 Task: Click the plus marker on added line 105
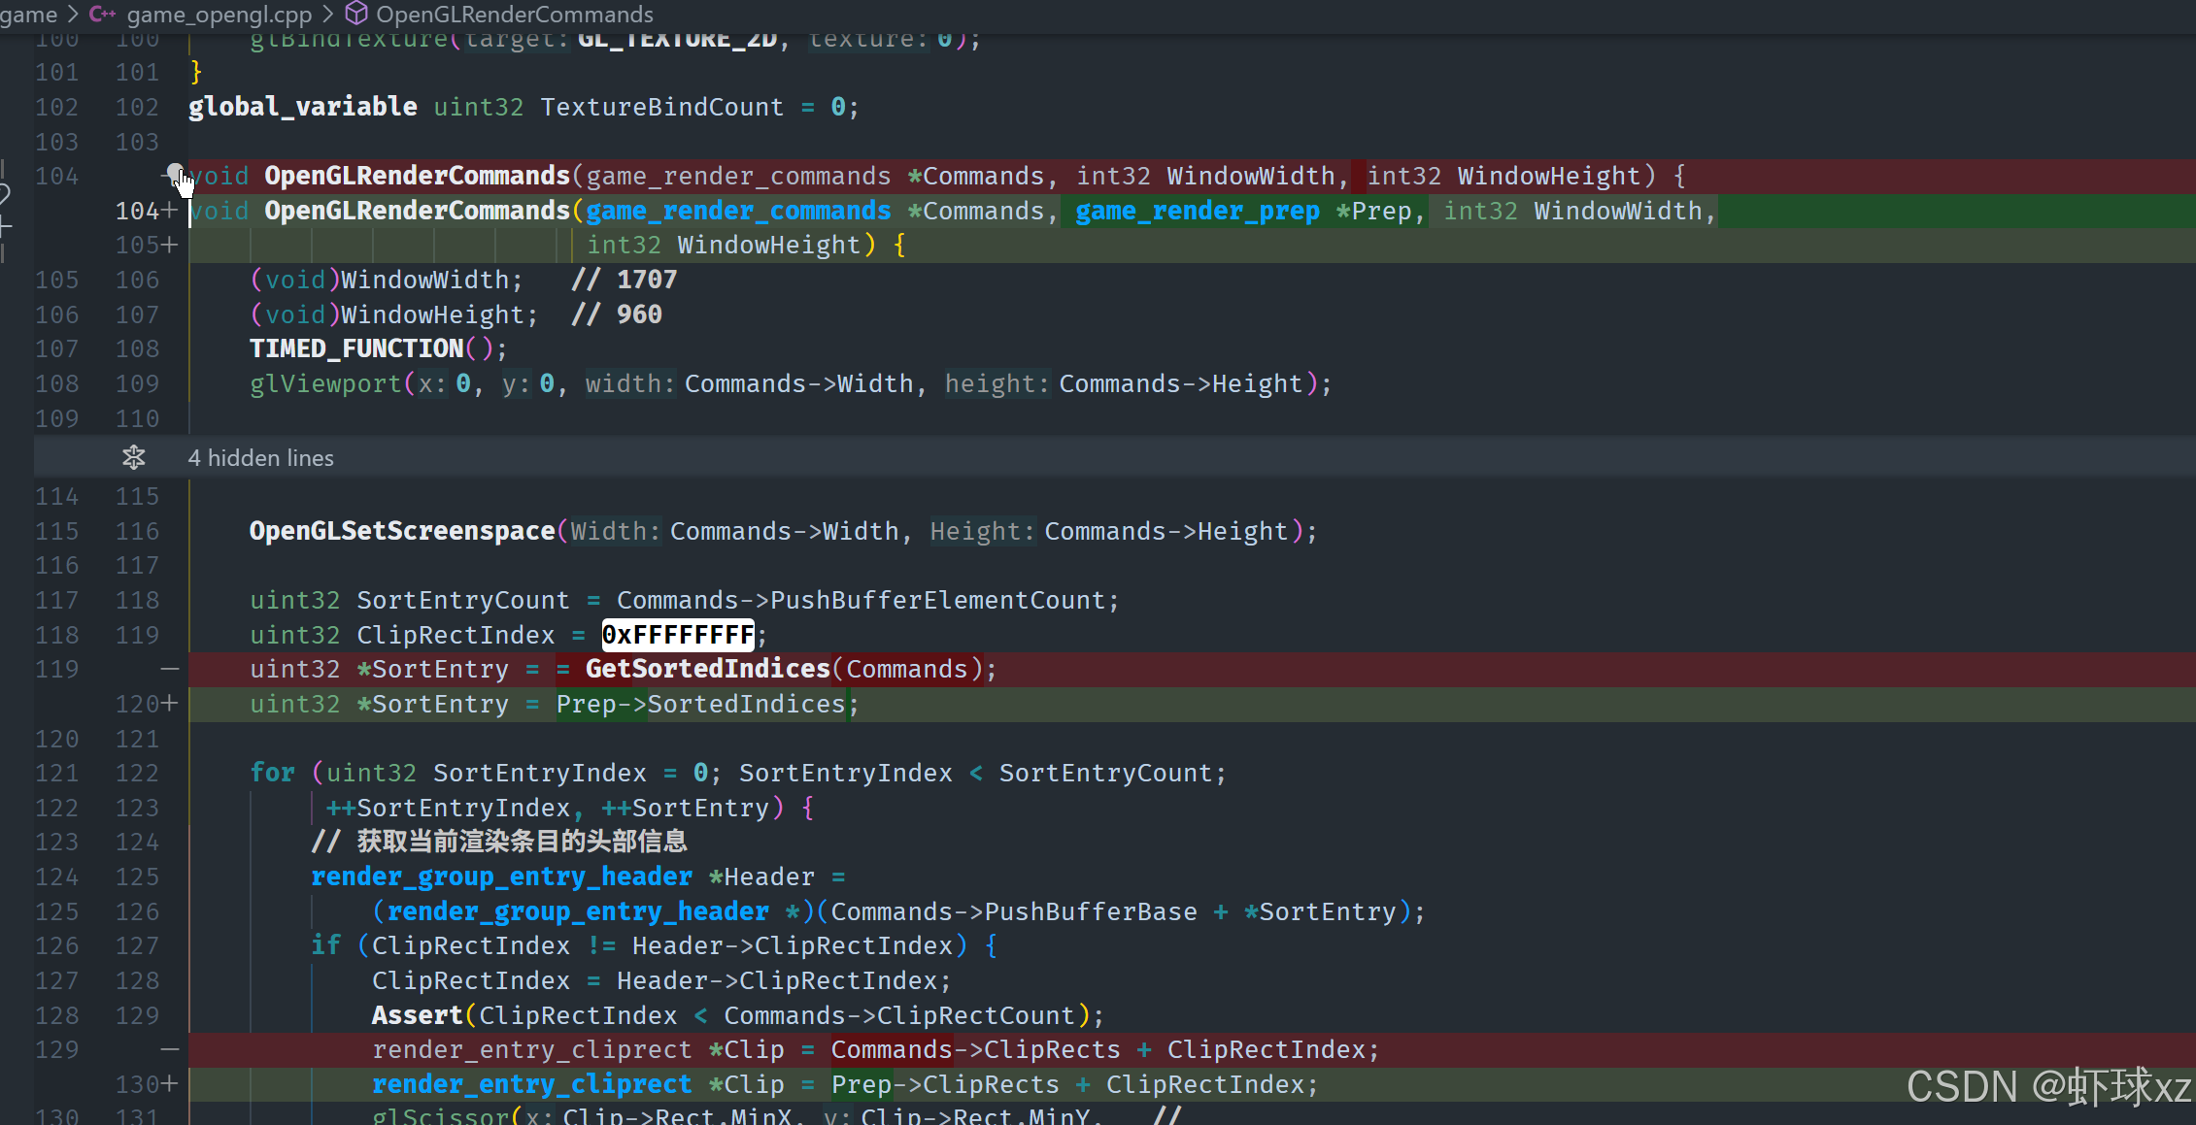click(170, 245)
